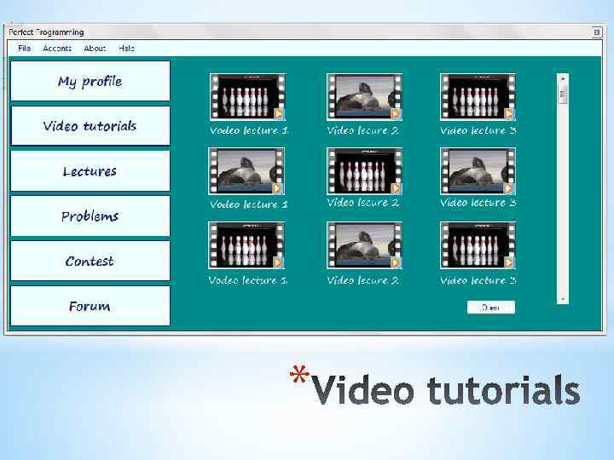Viewport: 614px width, 460px height.
Task: Click the scrollbar down arrow in video list
Action: point(563,299)
